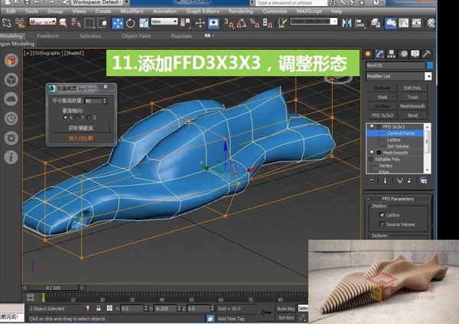459x324 pixels.
Task: Click the Pin Stack icon
Action: [372, 180]
